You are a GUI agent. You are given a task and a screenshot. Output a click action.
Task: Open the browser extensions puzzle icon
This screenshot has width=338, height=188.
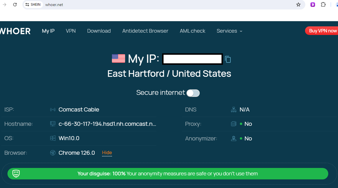[x=323, y=5]
